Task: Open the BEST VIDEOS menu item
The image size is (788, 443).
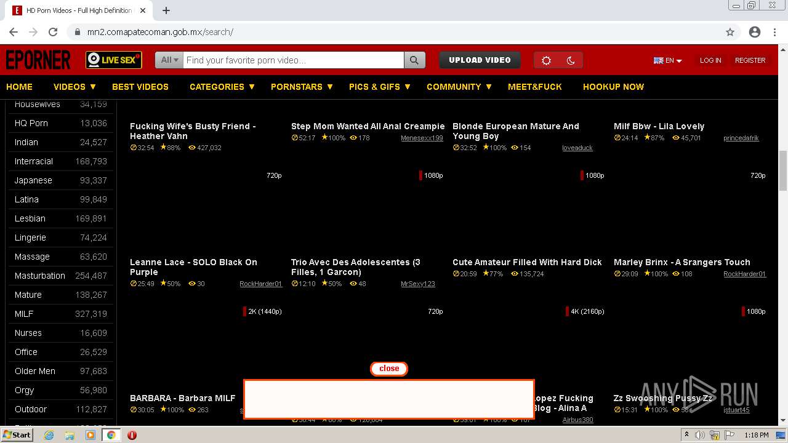Action: click(140, 87)
